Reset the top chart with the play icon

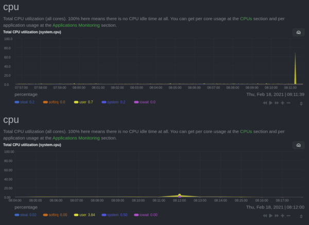click(271, 103)
